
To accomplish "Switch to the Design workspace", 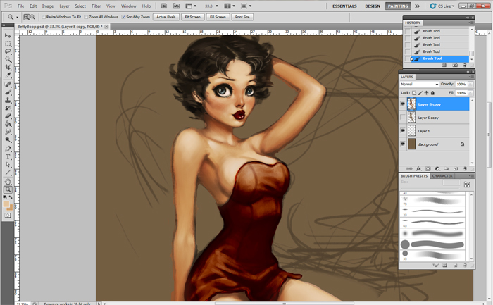I will click(373, 6).
